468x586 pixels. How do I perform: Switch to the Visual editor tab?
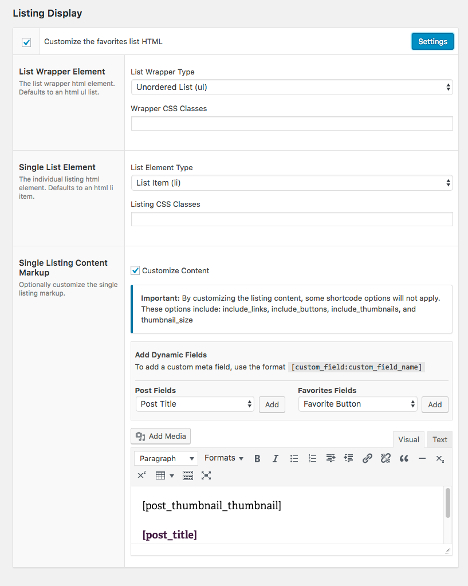coord(408,439)
